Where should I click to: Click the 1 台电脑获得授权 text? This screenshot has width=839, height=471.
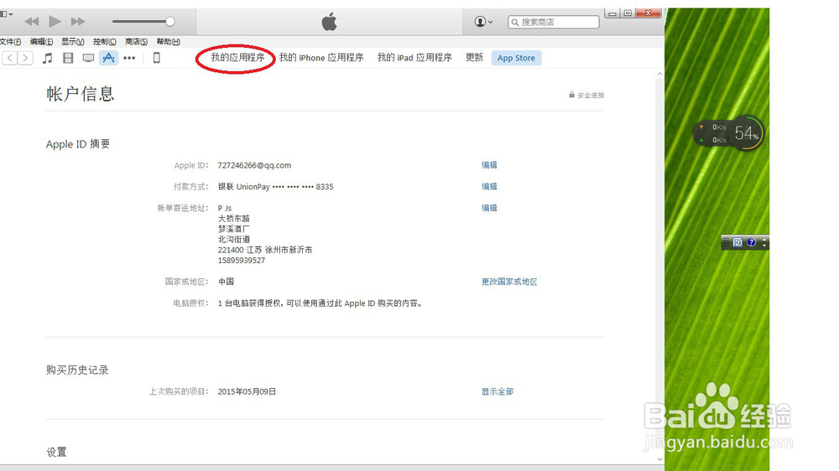(320, 303)
